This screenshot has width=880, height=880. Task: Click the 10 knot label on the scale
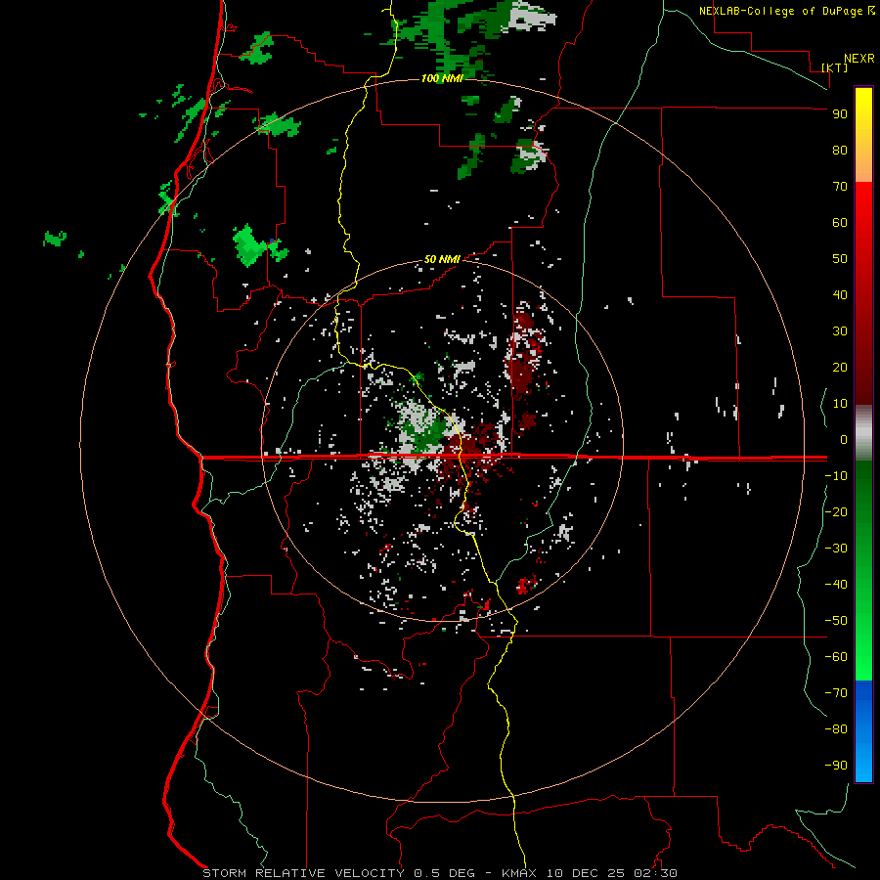[x=840, y=404]
